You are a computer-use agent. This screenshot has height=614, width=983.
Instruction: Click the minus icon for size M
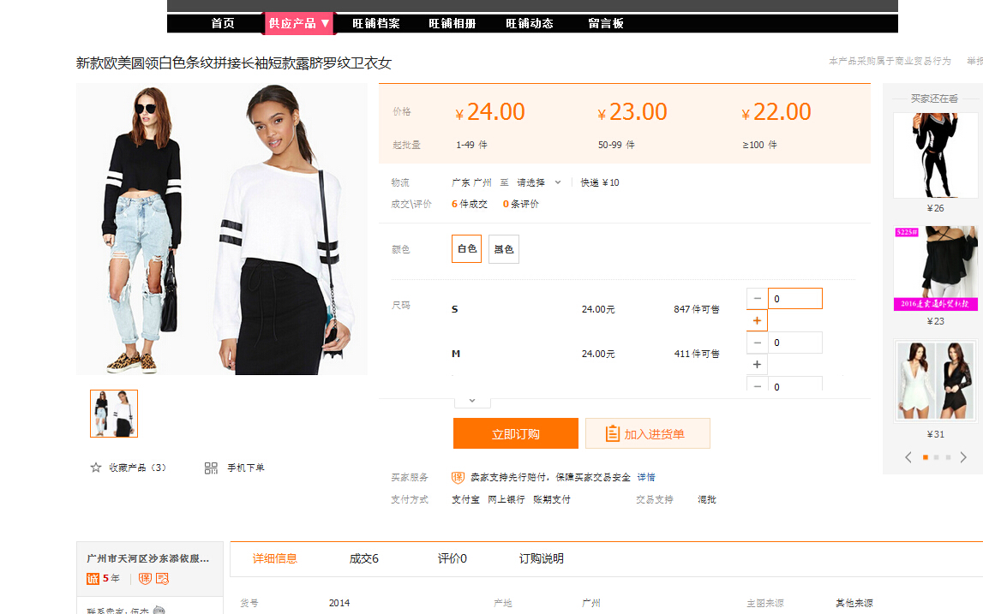pyautogui.click(x=757, y=343)
